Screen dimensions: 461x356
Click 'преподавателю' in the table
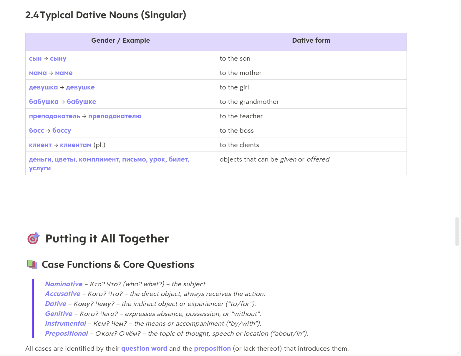click(115, 116)
